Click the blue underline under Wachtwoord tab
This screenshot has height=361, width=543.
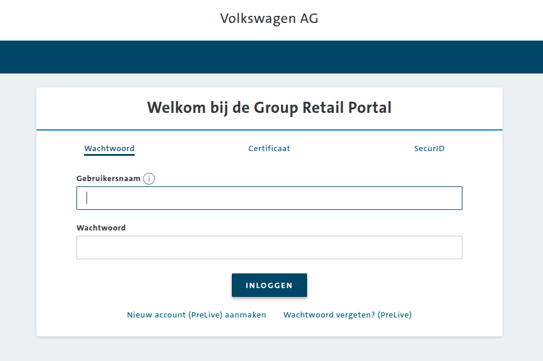(109, 155)
